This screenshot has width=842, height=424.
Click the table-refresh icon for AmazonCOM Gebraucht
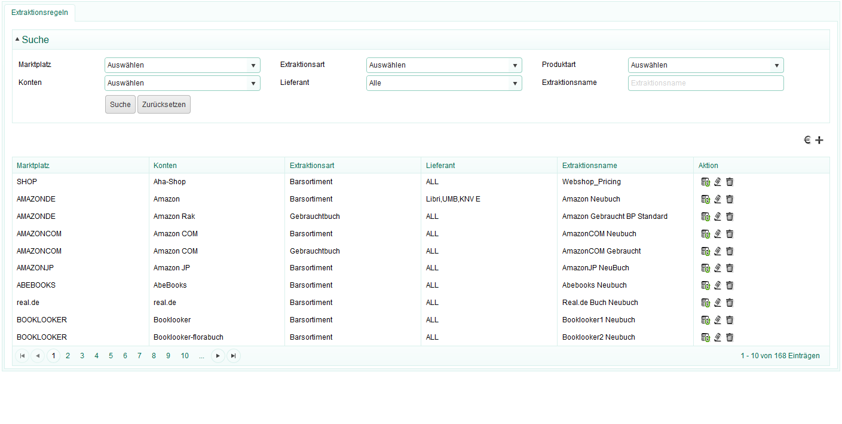pos(706,251)
